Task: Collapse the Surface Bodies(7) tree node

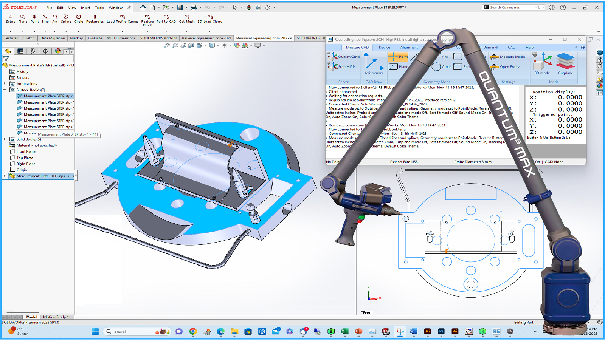Action: tap(5, 90)
